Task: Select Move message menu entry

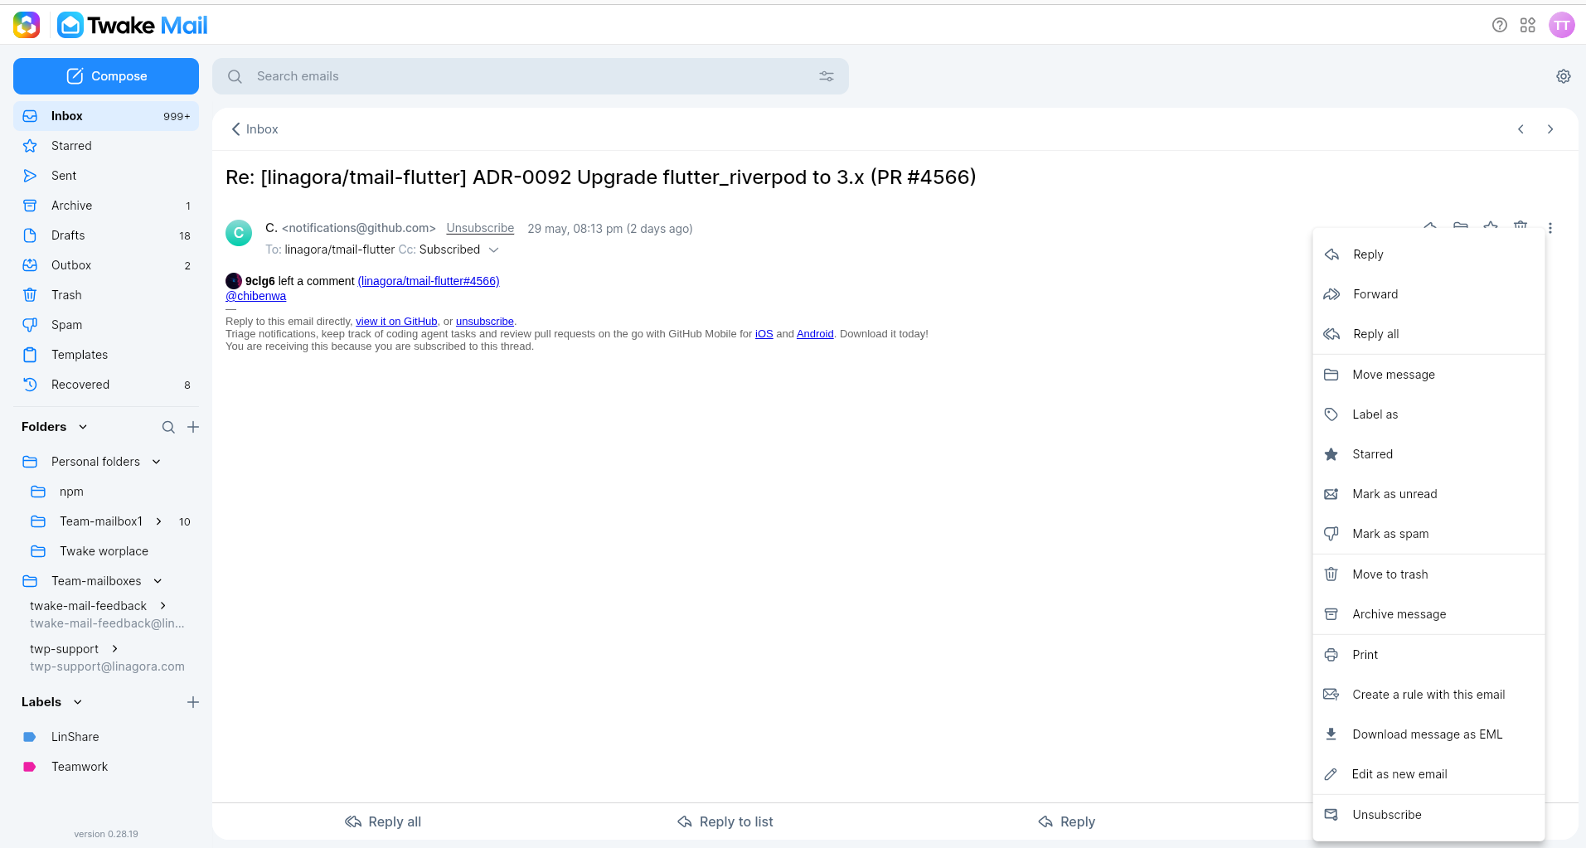Action: click(x=1429, y=375)
